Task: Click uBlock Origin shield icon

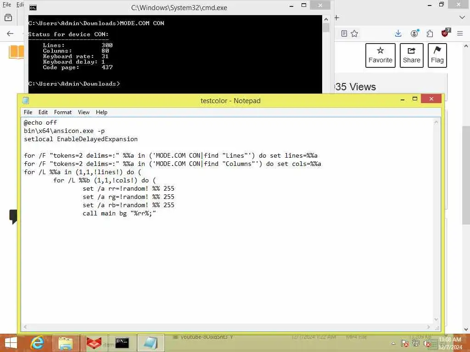Action: (x=446, y=33)
